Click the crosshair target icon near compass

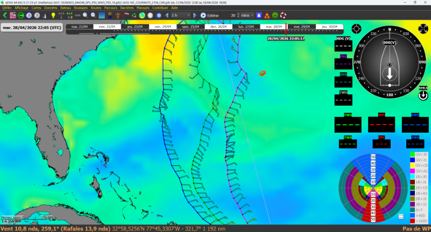(356, 28)
